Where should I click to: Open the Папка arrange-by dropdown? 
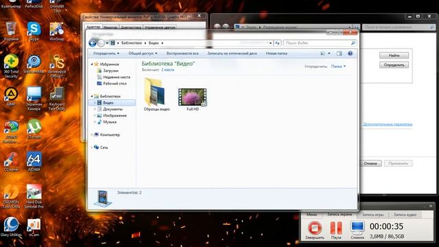pyautogui.click(x=338, y=67)
